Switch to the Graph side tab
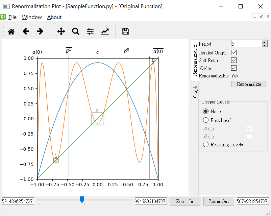Image resolution: width=271 pixels, height=216 pixels. 195,92
